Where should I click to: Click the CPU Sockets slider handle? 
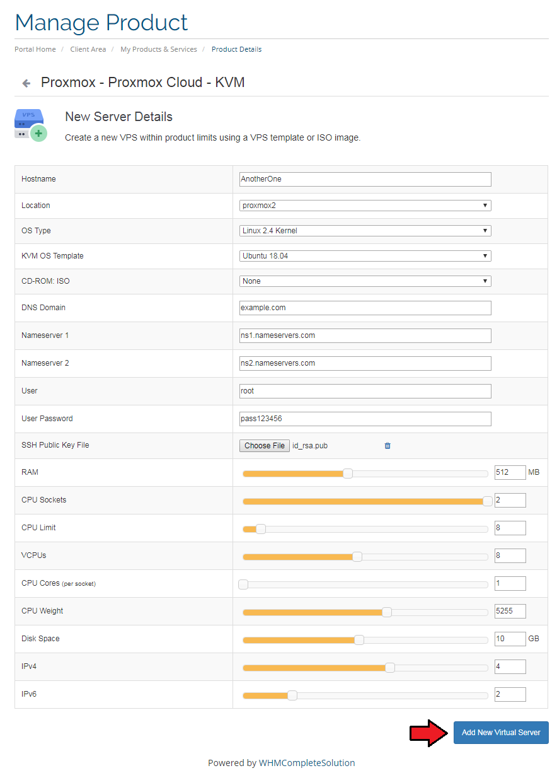click(x=487, y=501)
